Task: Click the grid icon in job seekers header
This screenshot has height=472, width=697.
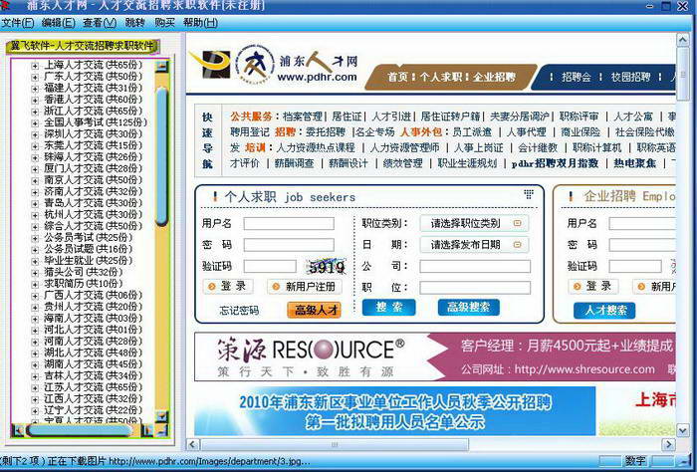Action: coord(529,194)
